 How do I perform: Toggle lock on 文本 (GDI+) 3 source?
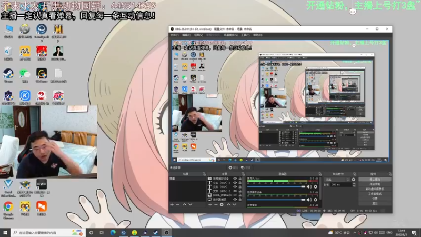pos(240,183)
